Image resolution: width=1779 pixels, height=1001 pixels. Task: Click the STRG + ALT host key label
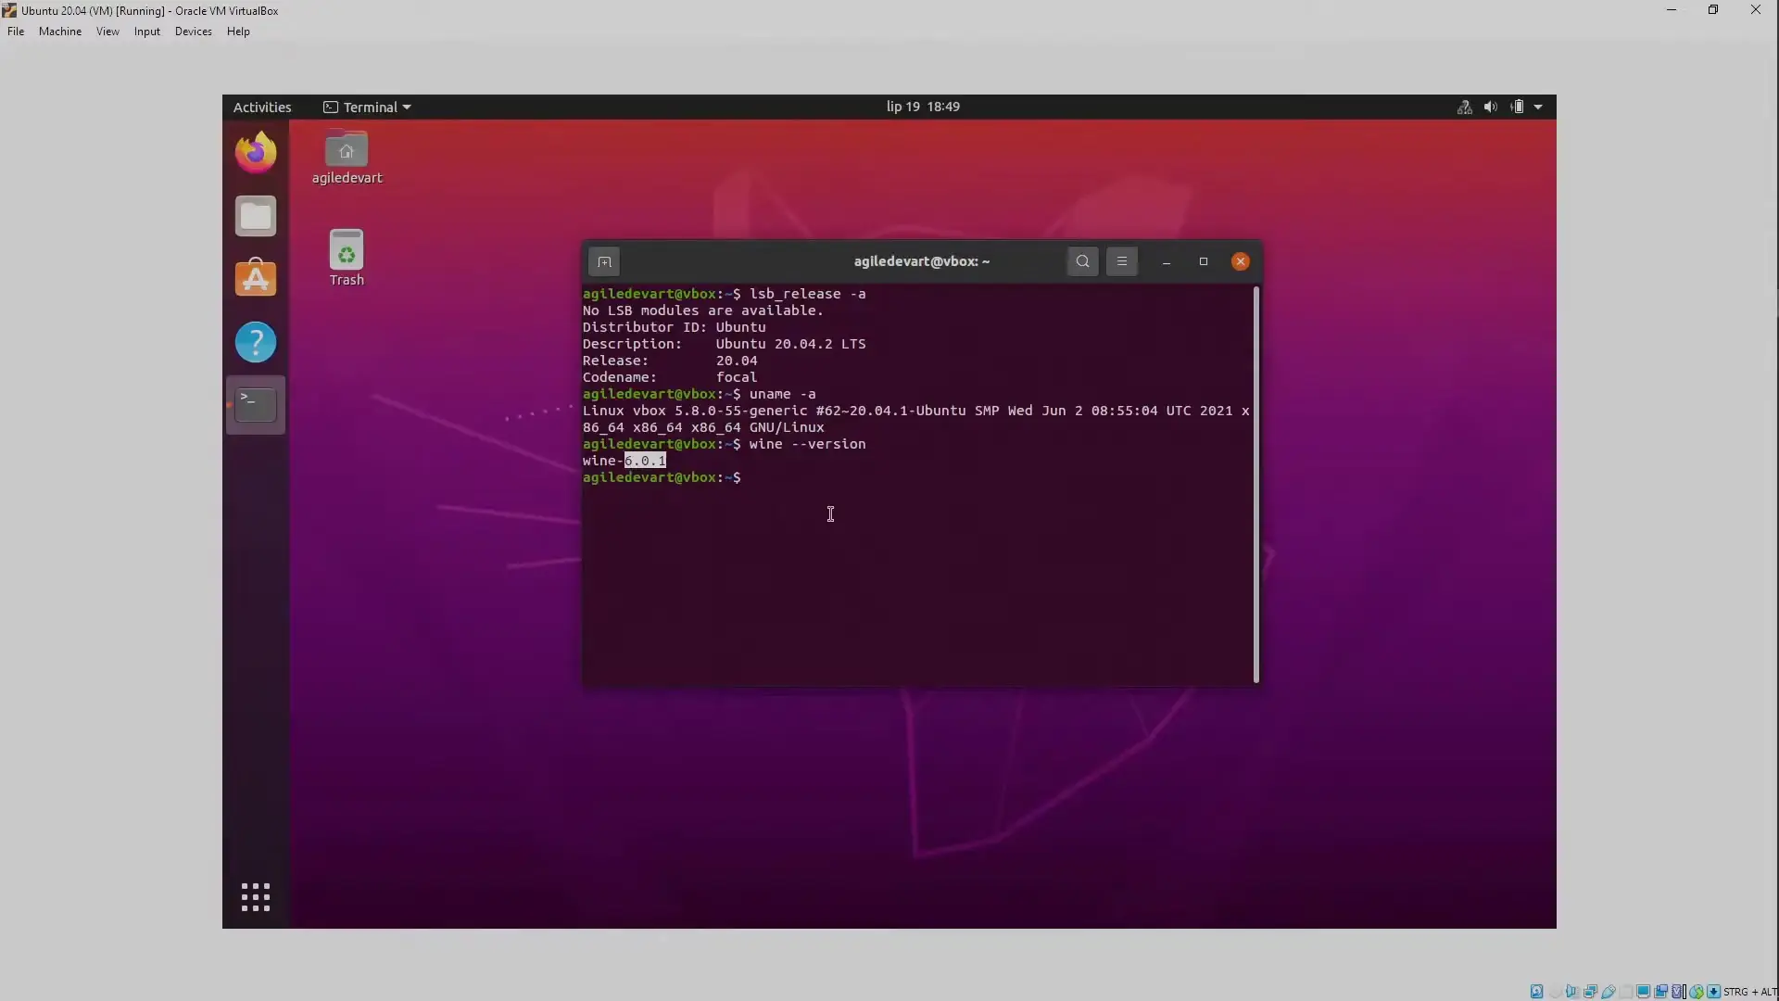(x=1750, y=992)
